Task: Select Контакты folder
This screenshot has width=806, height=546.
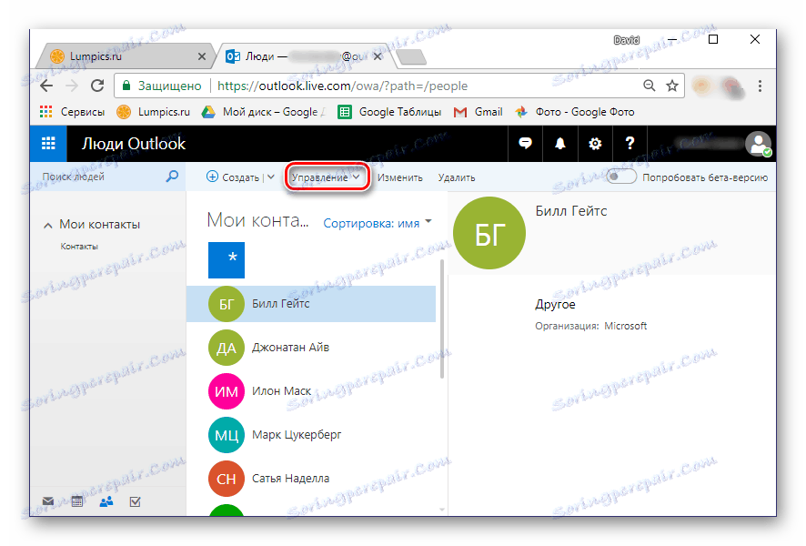Action: coord(79,247)
